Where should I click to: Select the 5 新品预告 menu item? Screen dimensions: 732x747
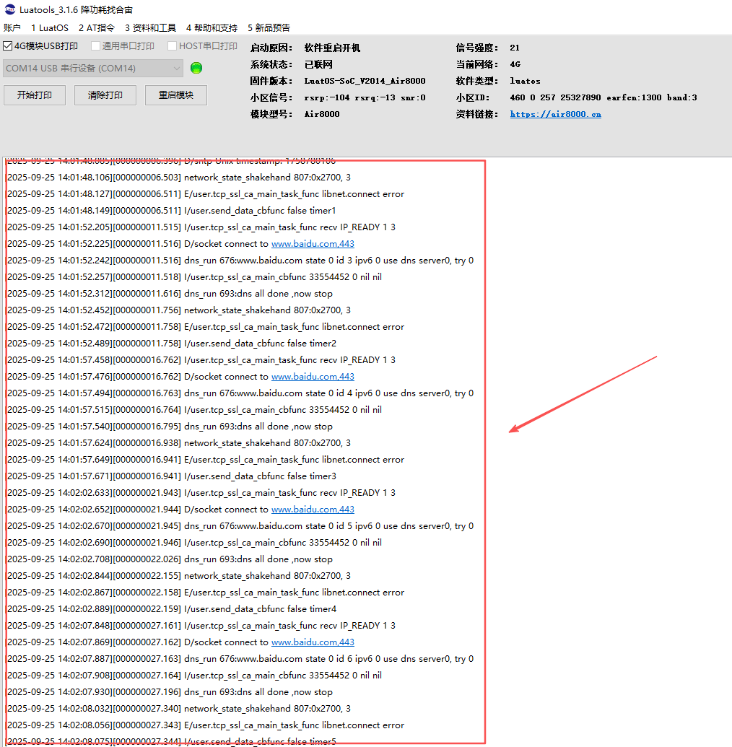(x=269, y=27)
